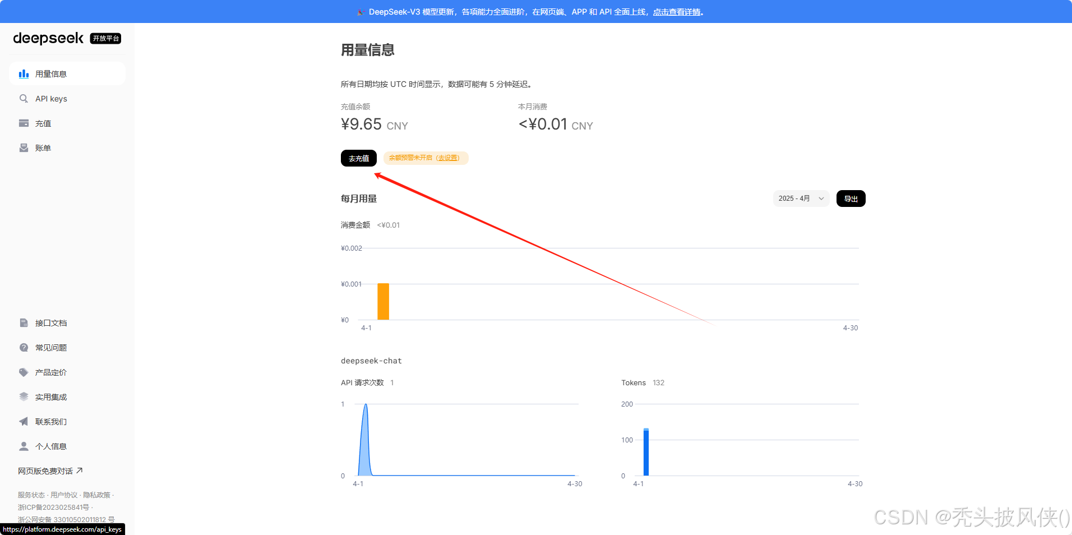Click the 每月用量 heading
The image size is (1072, 535).
pos(359,199)
